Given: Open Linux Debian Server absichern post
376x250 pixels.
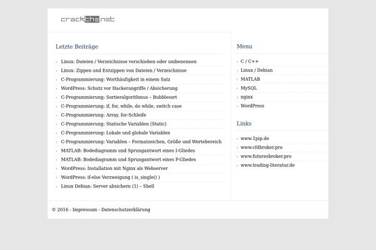Looking at the screenshot, I should tap(107, 186).
